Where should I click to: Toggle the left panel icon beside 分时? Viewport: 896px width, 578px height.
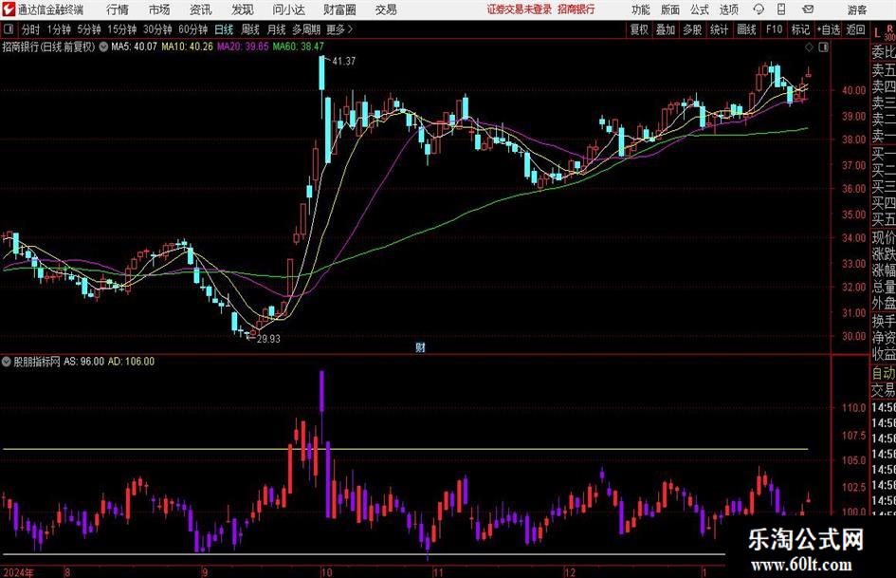click(8, 29)
